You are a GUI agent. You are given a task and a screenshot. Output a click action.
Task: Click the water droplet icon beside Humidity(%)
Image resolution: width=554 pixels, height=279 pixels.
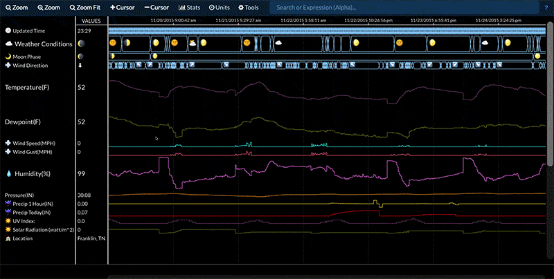point(8,175)
